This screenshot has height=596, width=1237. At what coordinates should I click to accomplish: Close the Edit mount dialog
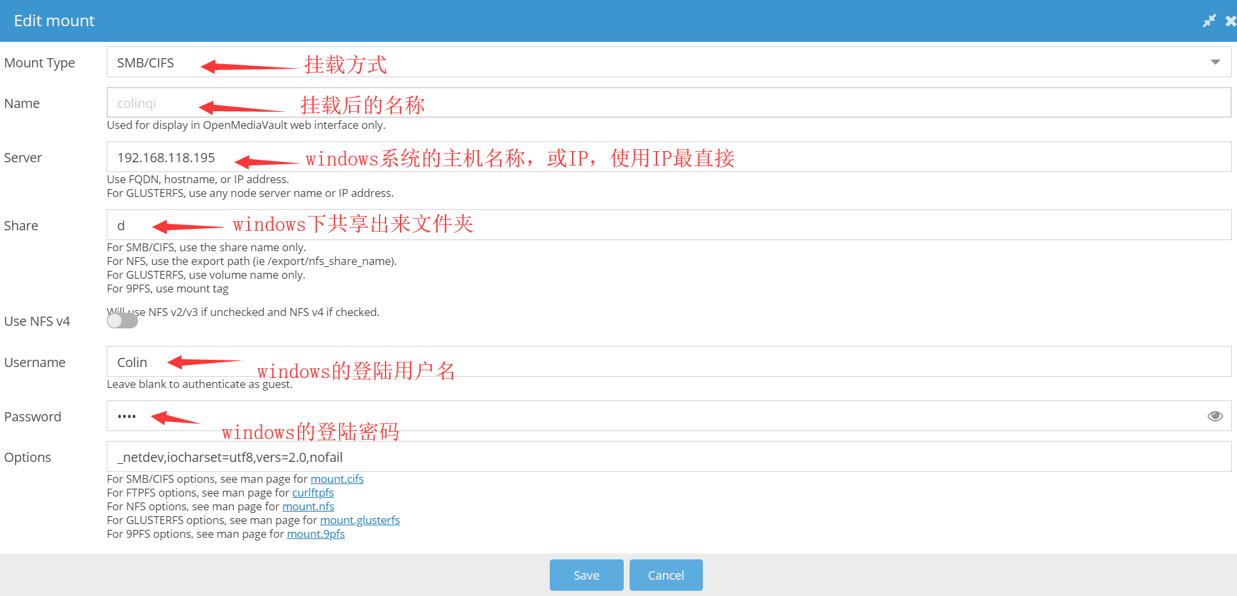point(1230,21)
